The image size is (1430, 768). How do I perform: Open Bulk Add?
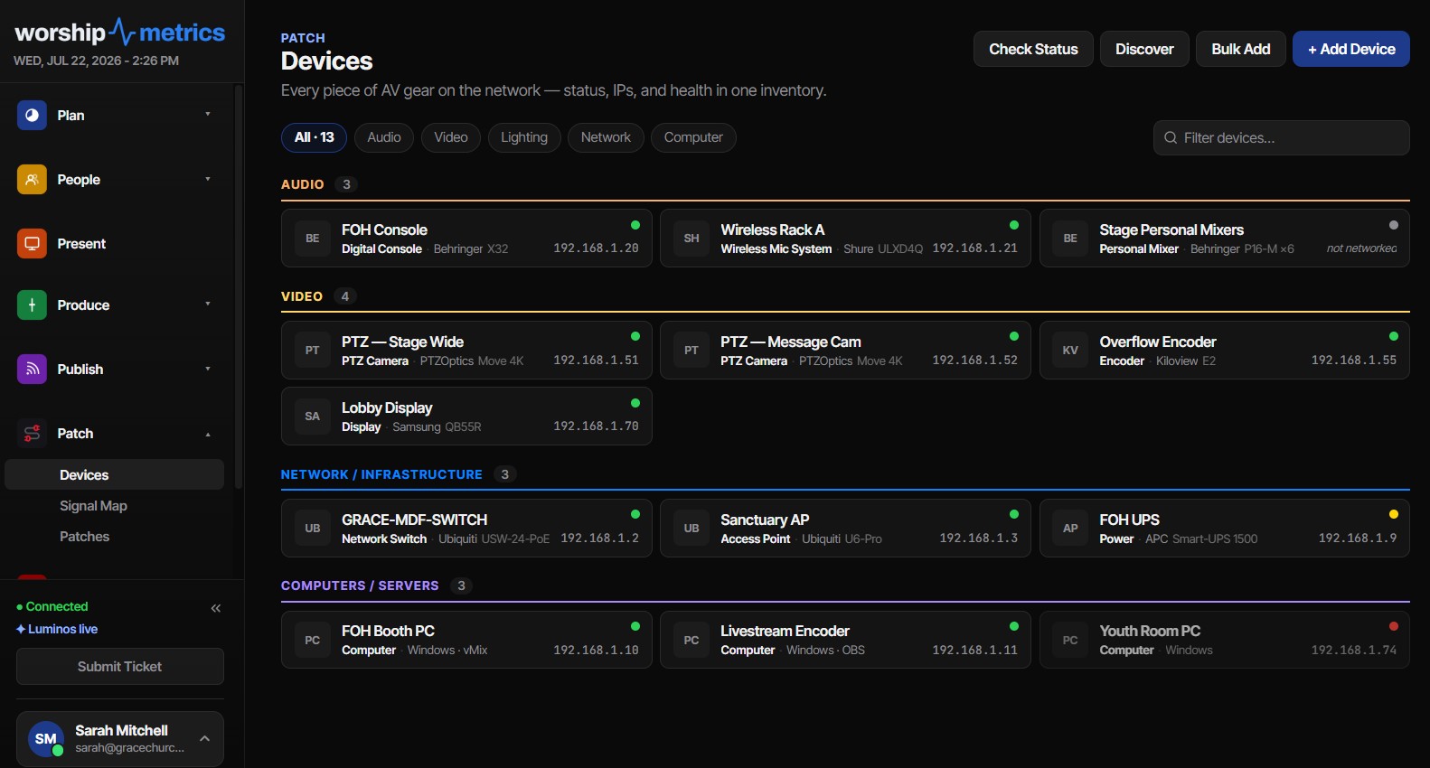[1241, 49]
